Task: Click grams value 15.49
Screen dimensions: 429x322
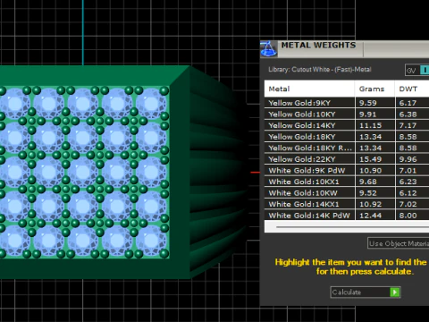Action: [370, 159]
